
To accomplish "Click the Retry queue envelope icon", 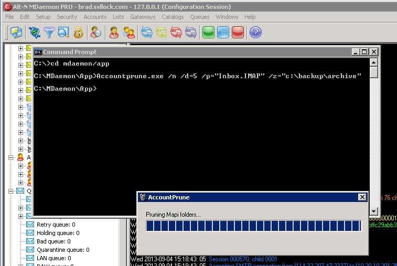I will point(30,225).
